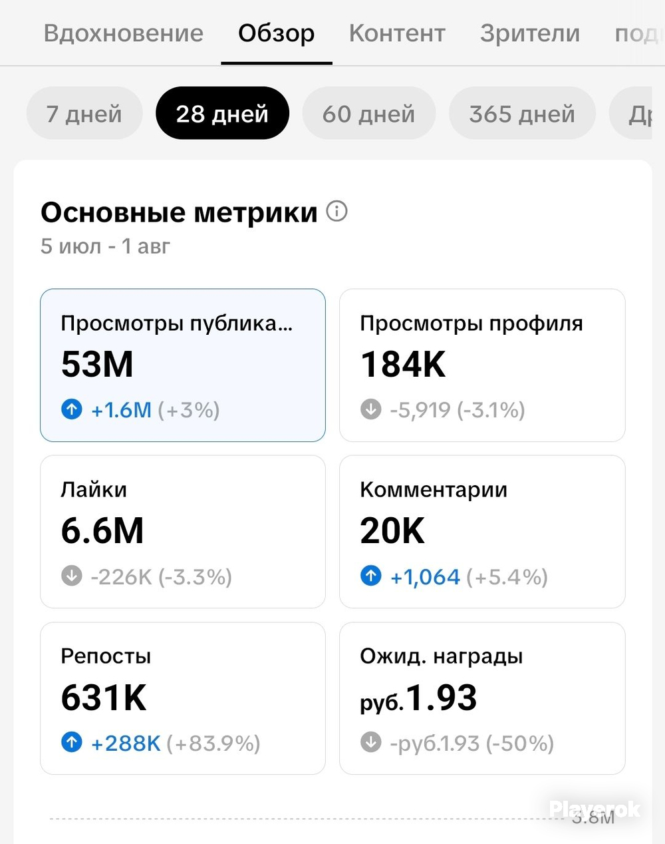Image resolution: width=665 pixels, height=844 pixels.
Task: Tap the blue up arrow in Репосты card
Action: (72, 741)
